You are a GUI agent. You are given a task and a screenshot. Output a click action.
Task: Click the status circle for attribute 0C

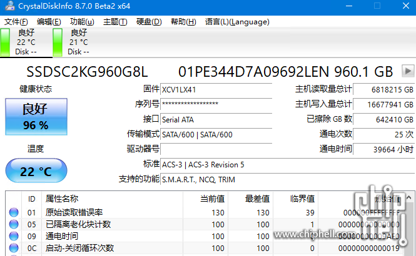[x=14, y=248]
